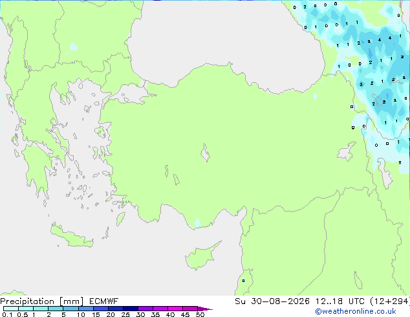
Task: Pick the 1 mm legend color swatch
Action: (41, 309)
